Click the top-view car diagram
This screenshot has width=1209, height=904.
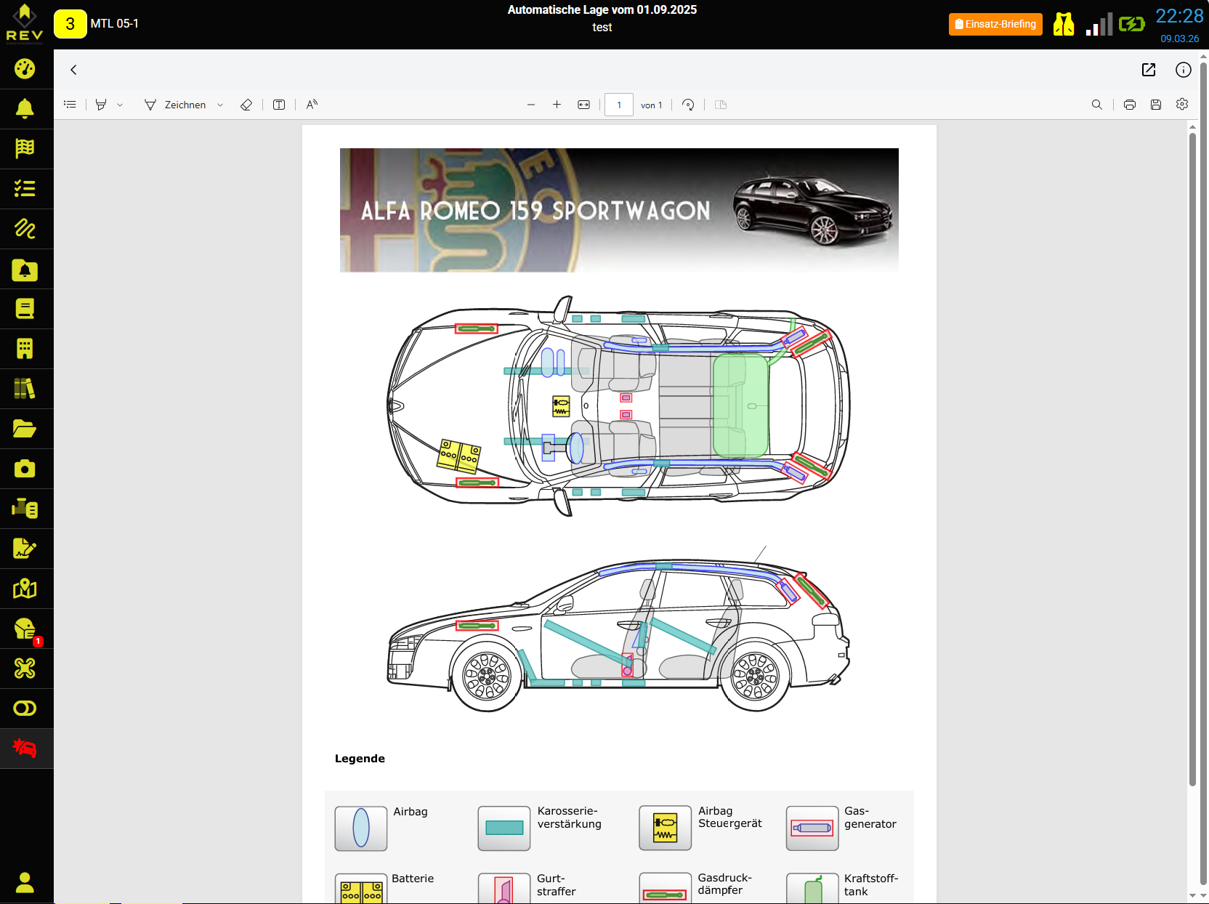618,406
